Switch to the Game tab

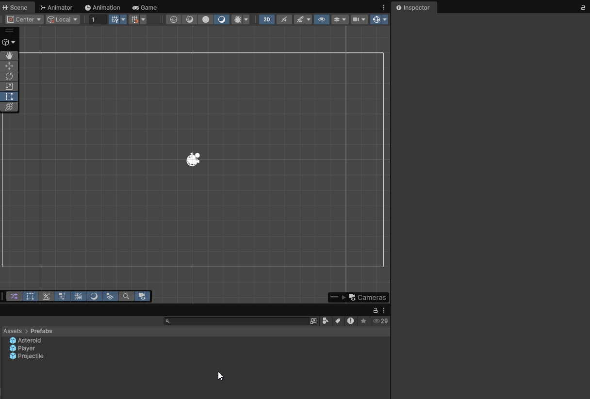145,7
